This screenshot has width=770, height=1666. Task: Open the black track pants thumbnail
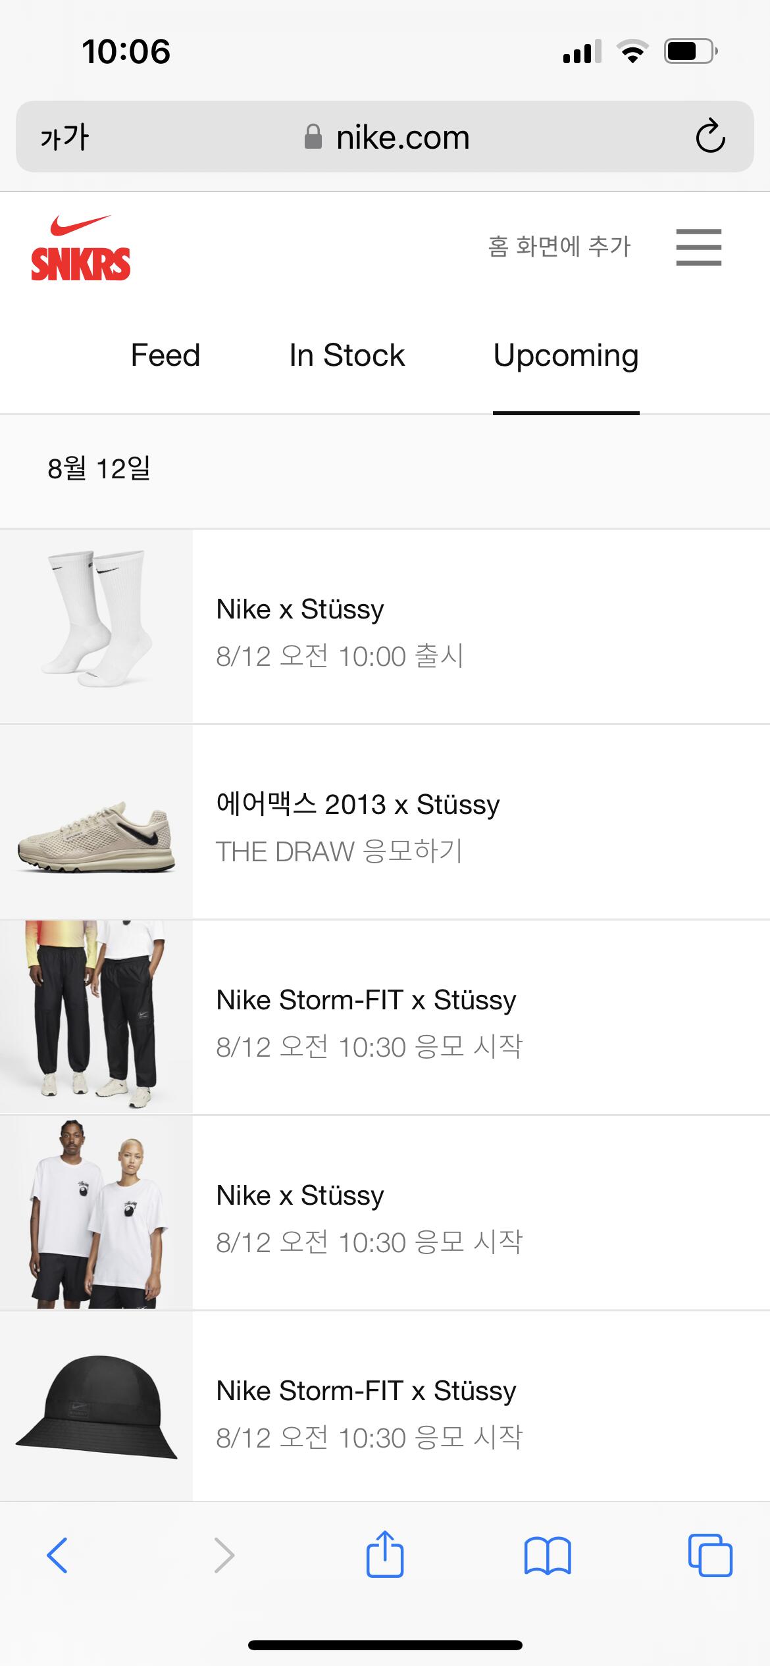[96, 1017]
